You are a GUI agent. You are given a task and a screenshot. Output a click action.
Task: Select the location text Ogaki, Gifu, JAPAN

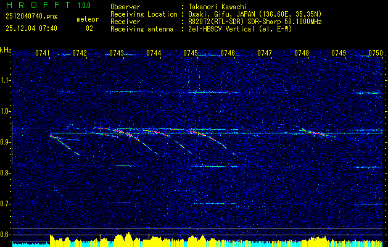coord(221,14)
